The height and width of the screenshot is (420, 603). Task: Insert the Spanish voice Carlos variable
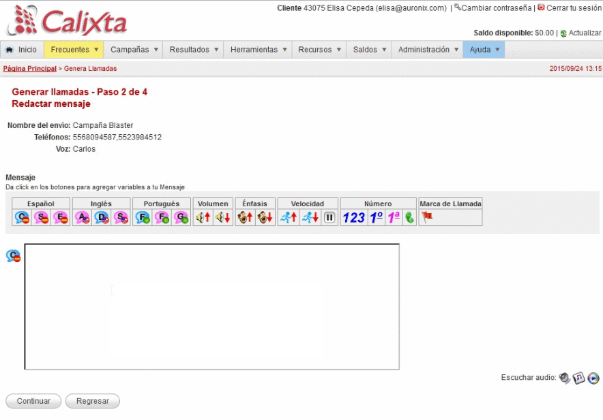pos(20,218)
